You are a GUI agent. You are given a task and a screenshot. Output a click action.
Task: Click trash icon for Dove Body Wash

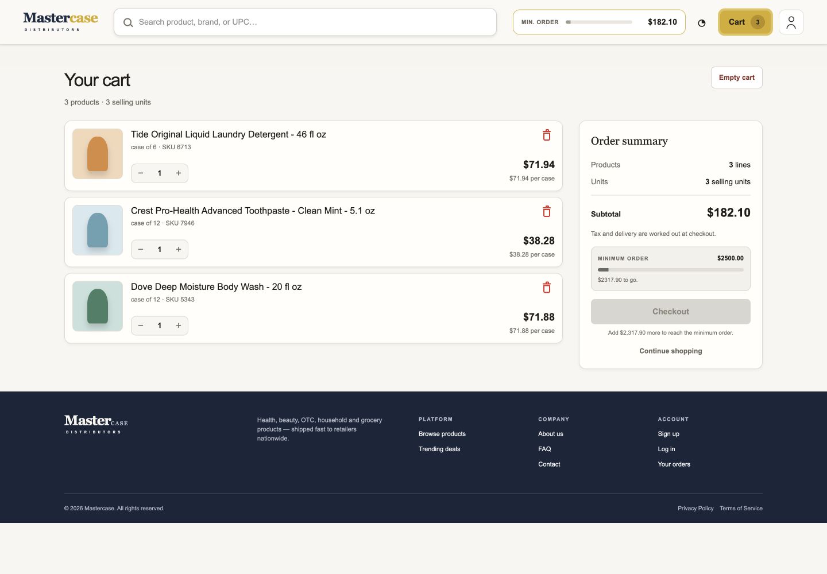[547, 288]
